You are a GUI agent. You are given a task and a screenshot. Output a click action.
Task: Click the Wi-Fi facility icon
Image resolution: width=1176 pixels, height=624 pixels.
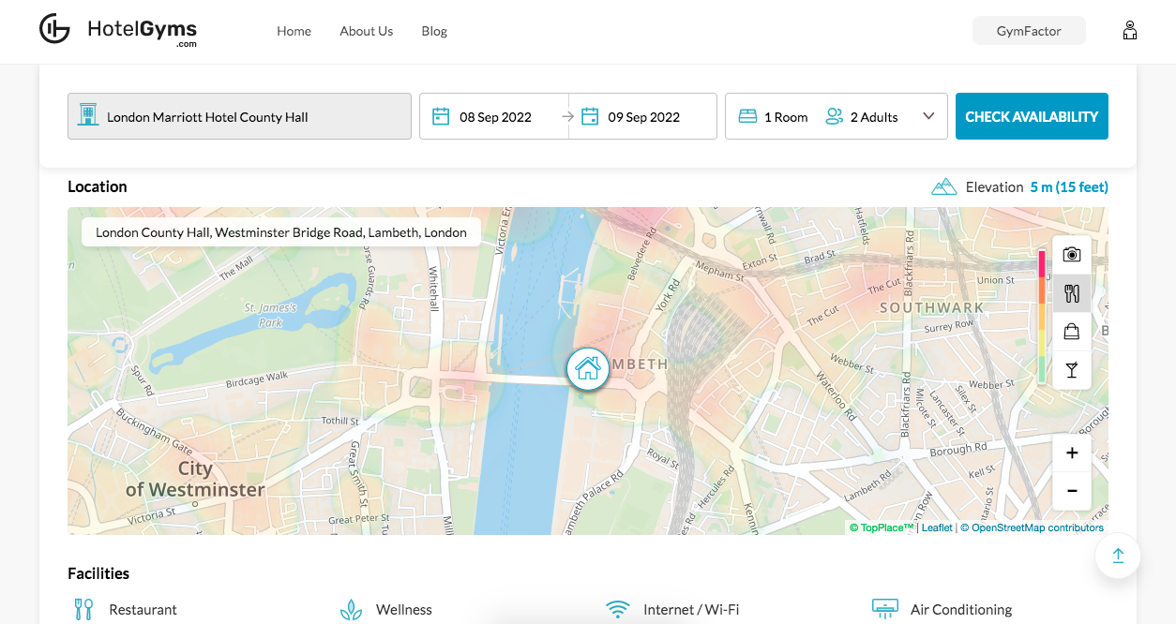click(618, 610)
